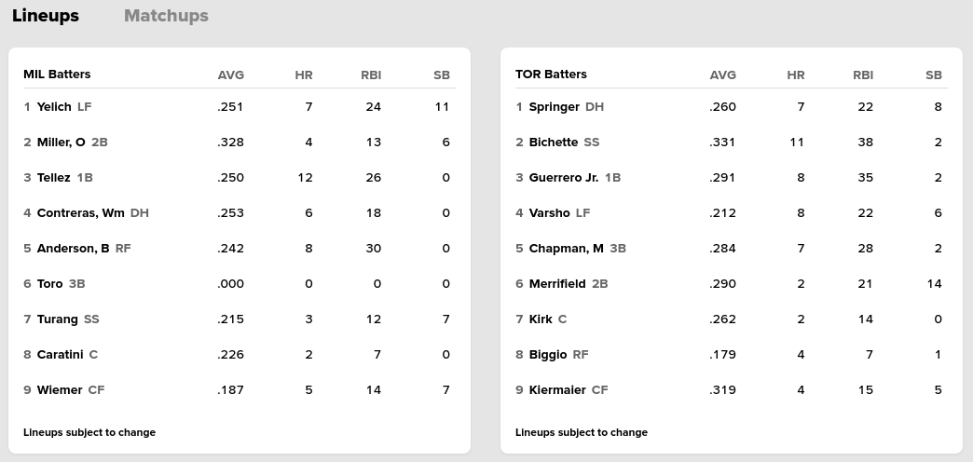
Task: Open Guerrero Jr. player page
Action: [x=563, y=178]
